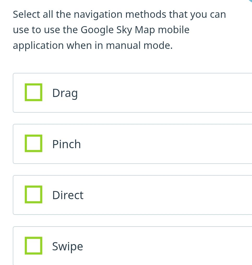The width and height of the screenshot is (252, 265).
Task: Click the quiz question text
Action: pyautogui.click(x=119, y=30)
